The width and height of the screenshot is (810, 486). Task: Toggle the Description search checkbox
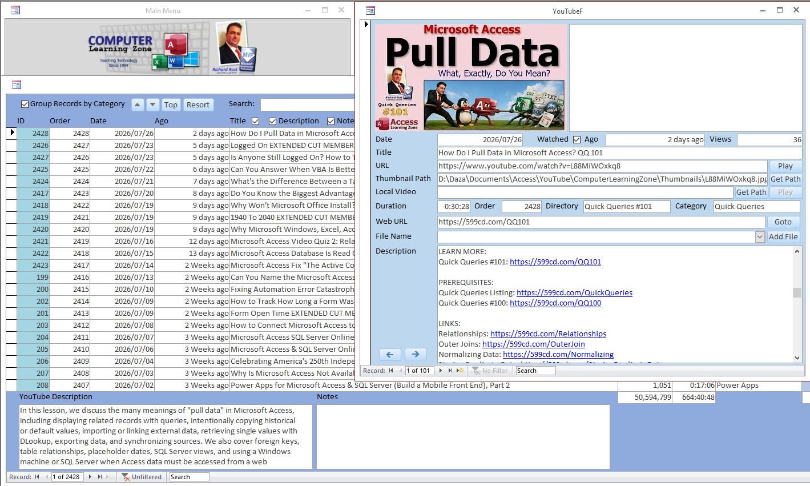pos(272,121)
